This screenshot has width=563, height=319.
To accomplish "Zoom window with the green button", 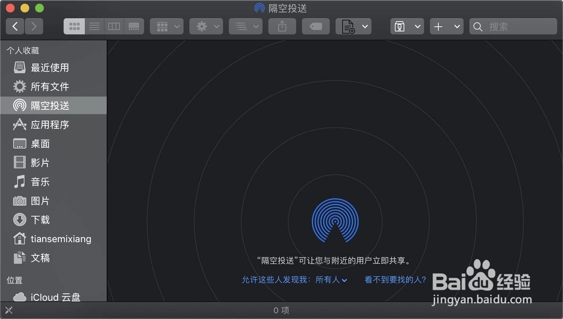I will coord(39,8).
